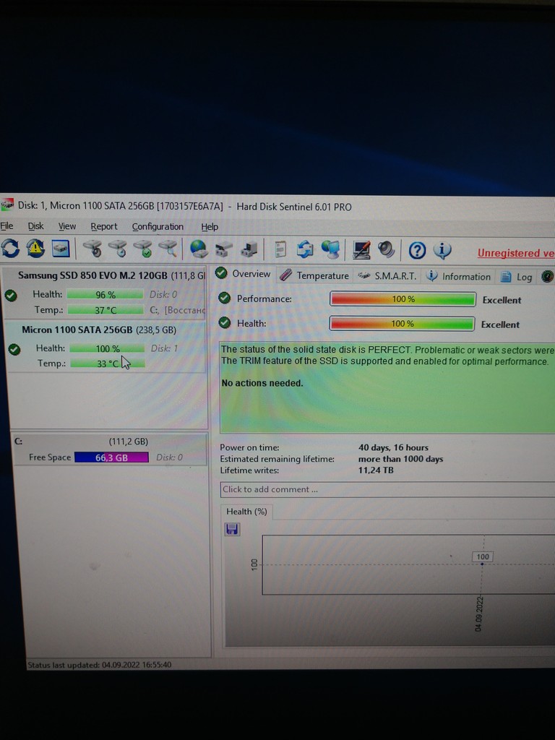Click the Unregistered version link
555x740 pixels.
click(x=516, y=253)
